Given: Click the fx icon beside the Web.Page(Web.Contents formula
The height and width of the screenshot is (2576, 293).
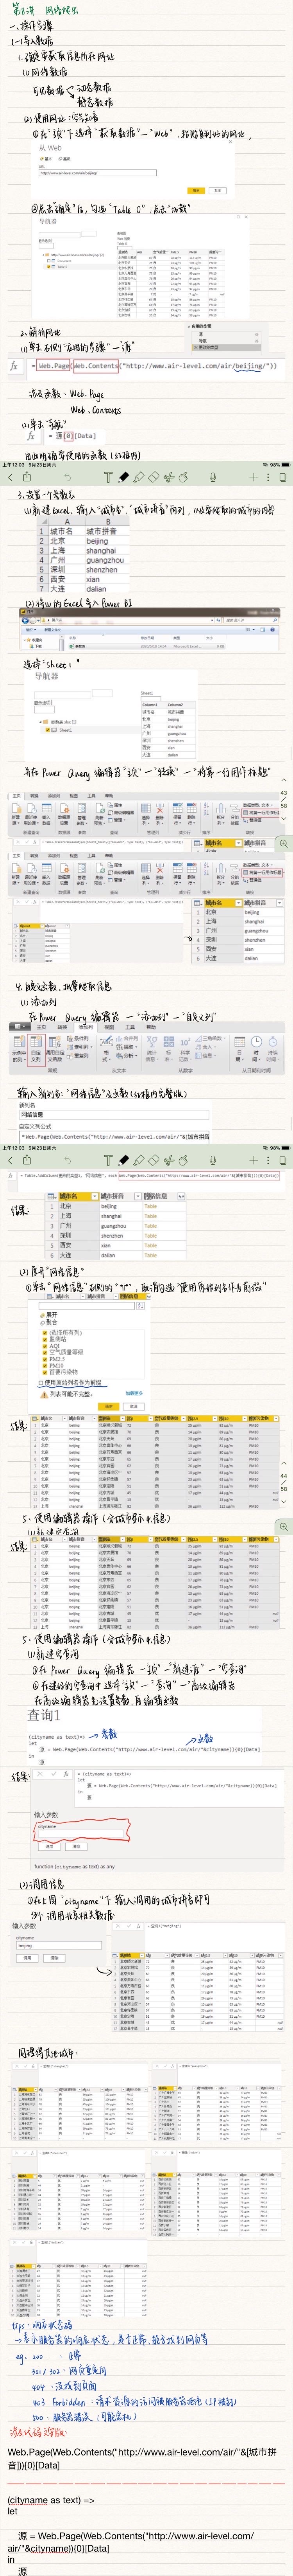Looking at the screenshot, I should (14, 366).
